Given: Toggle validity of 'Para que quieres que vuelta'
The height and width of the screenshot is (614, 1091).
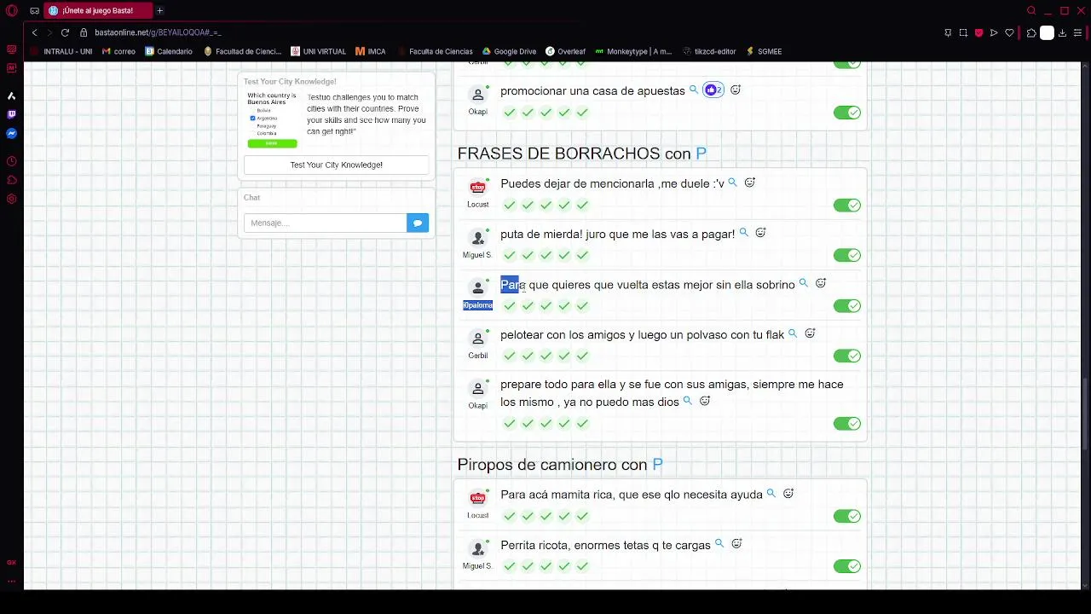Looking at the screenshot, I should tap(847, 305).
